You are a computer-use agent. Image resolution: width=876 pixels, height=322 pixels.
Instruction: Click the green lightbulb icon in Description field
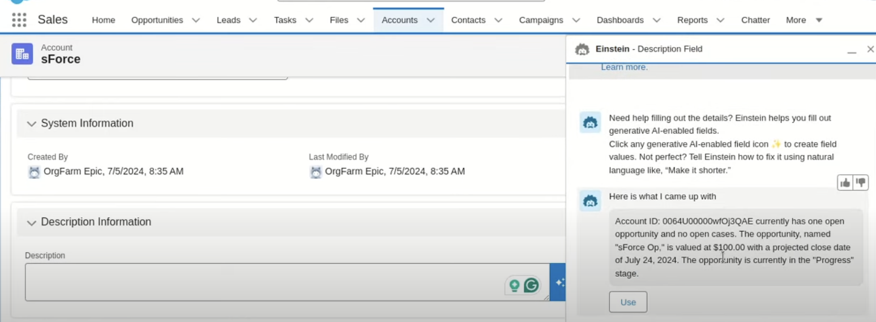coord(514,285)
